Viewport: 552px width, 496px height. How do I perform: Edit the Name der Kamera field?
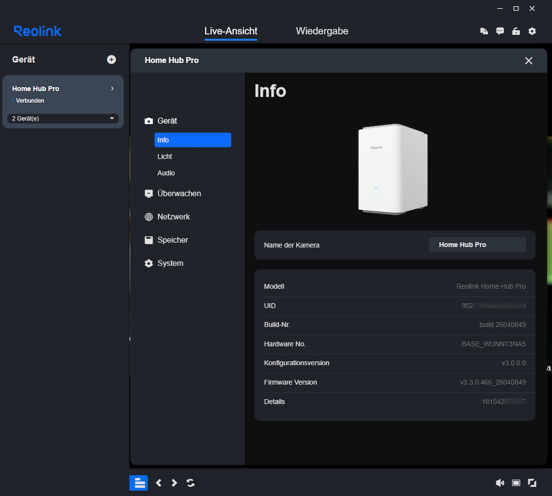477,245
